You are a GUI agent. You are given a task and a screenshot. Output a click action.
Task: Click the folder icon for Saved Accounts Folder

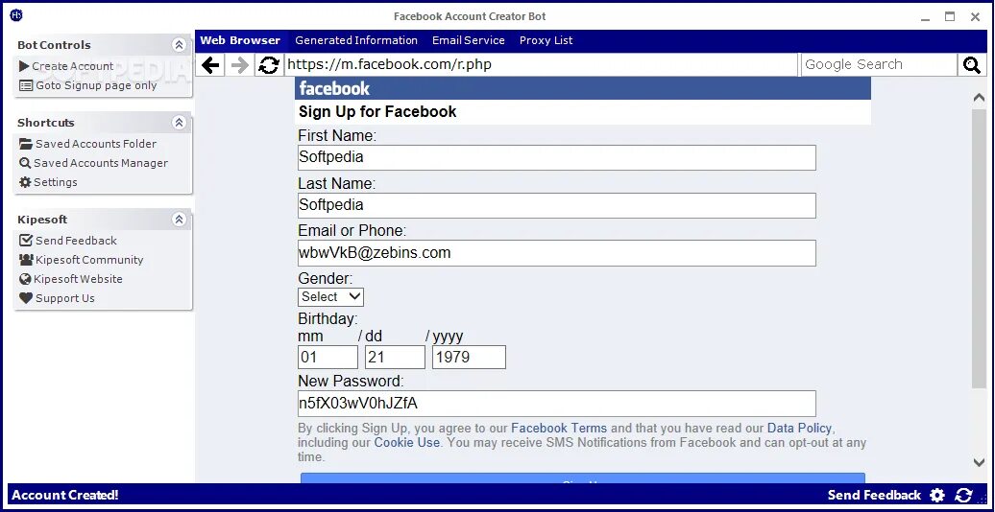25,144
